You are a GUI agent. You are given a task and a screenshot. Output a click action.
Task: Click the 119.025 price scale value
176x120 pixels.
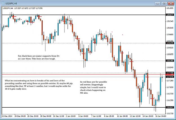click(170, 48)
